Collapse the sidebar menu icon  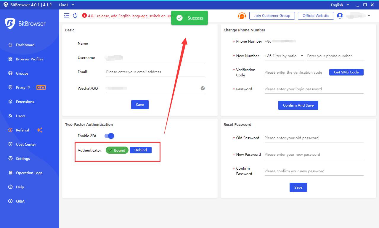(67, 16)
